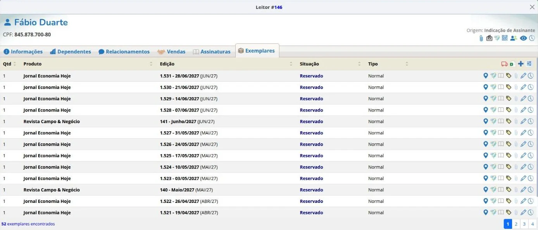This screenshot has height=230, width=538.
Task: Toggle the eye visibility icon in header
Action: pos(523,38)
